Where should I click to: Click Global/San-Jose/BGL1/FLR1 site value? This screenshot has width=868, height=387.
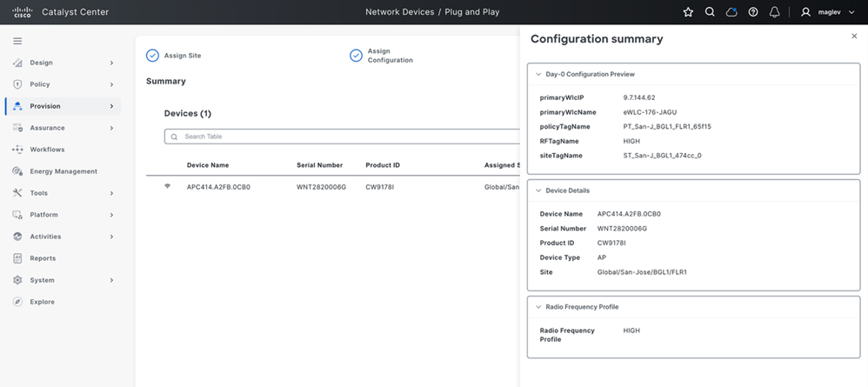(x=642, y=272)
